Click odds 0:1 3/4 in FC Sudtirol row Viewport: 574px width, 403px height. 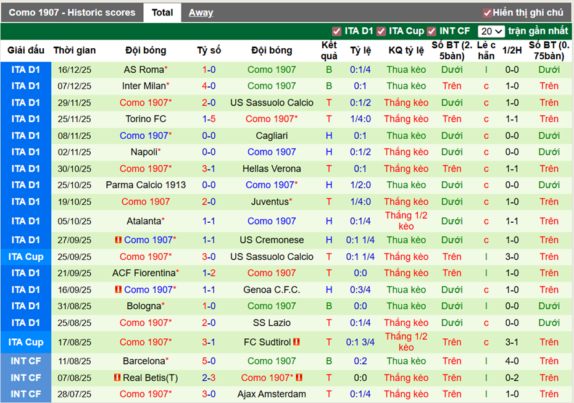(360, 342)
